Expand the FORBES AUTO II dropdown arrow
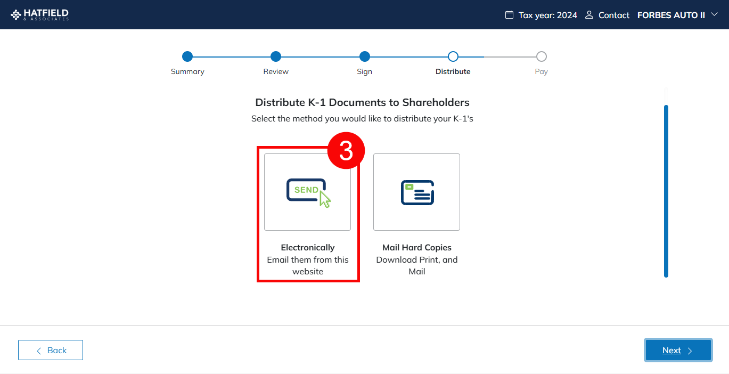The image size is (729, 374). tap(715, 15)
